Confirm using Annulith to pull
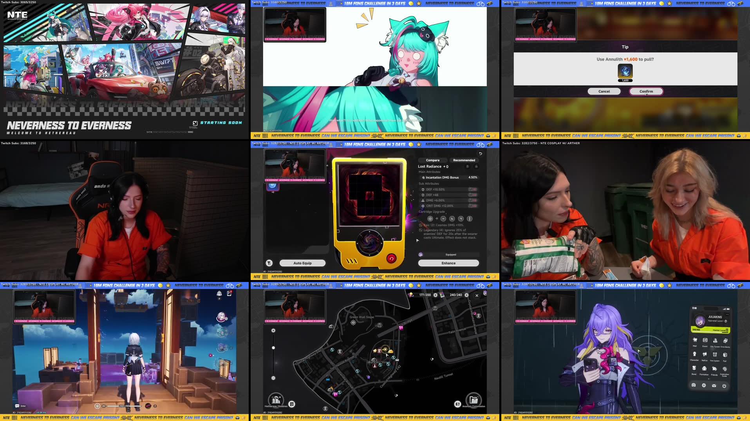 click(x=646, y=91)
